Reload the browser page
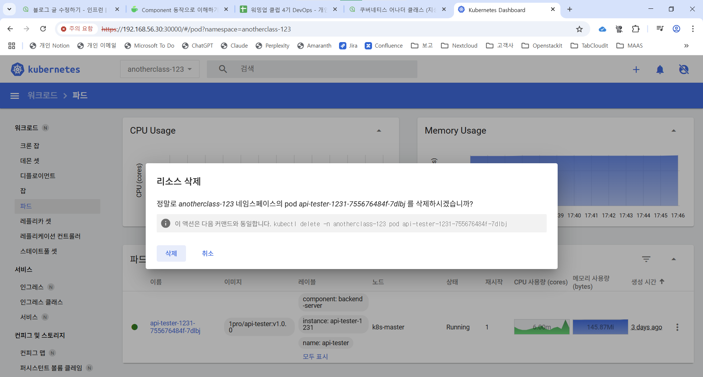Screen dimensions: 703x377 click(x=43, y=29)
